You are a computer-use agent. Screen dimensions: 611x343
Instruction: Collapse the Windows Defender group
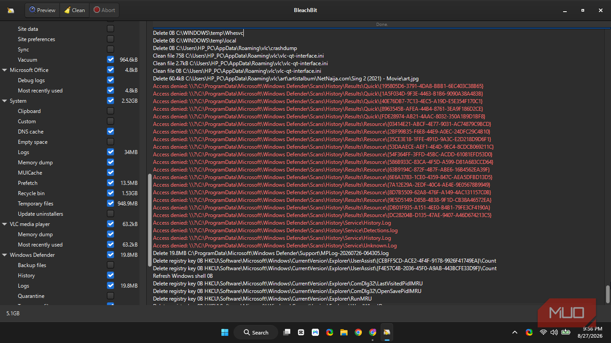(x=5, y=255)
